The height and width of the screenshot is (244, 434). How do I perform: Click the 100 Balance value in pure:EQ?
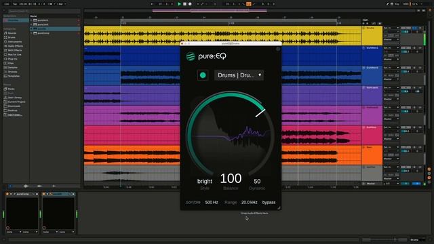231,178
